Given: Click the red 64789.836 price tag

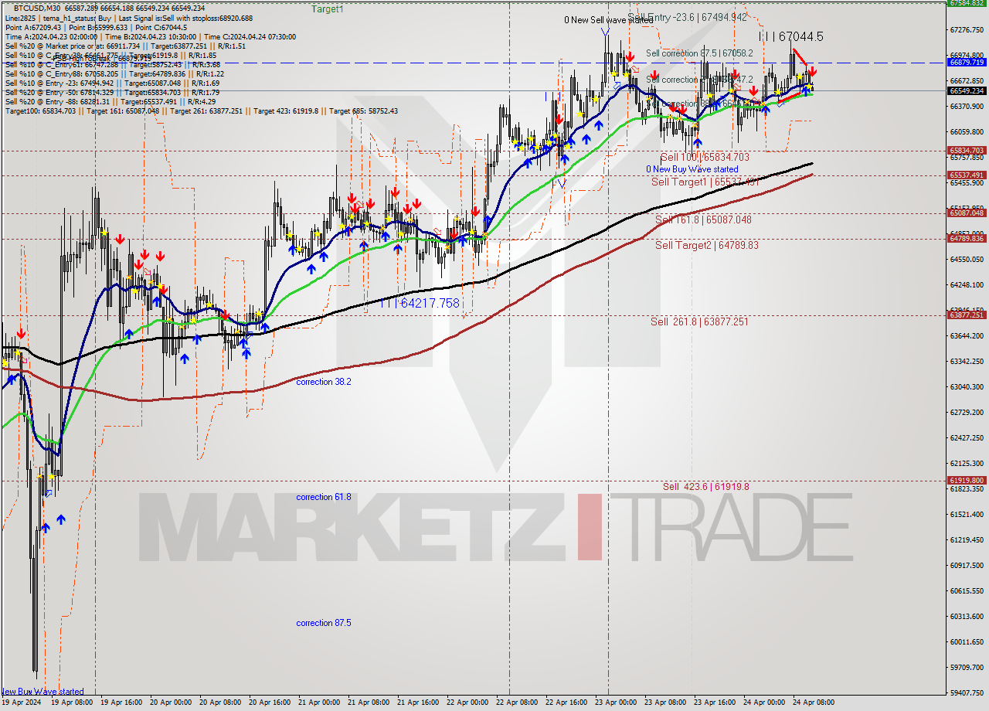Looking at the screenshot, I should [x=967, y=239].
